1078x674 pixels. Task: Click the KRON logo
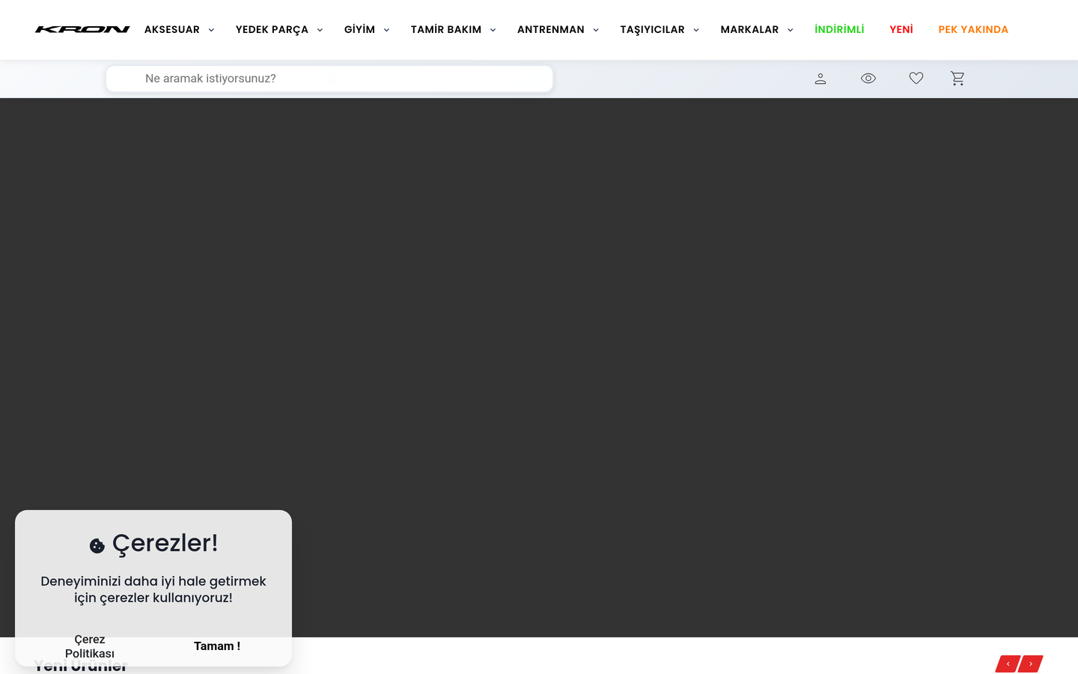point(82,30)
